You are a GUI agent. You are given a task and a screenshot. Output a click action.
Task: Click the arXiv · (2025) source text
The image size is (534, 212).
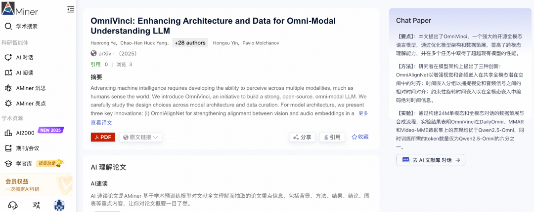(x=118, y=53)
